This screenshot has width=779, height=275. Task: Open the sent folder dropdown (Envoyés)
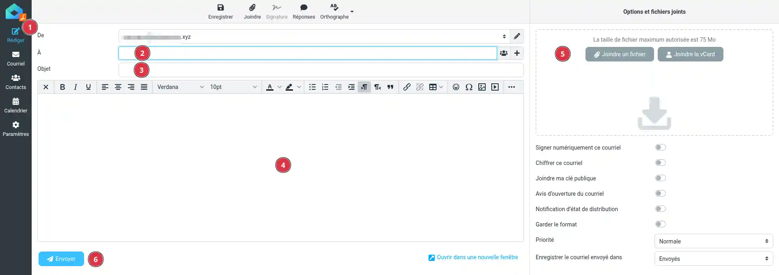click(714, 258)
